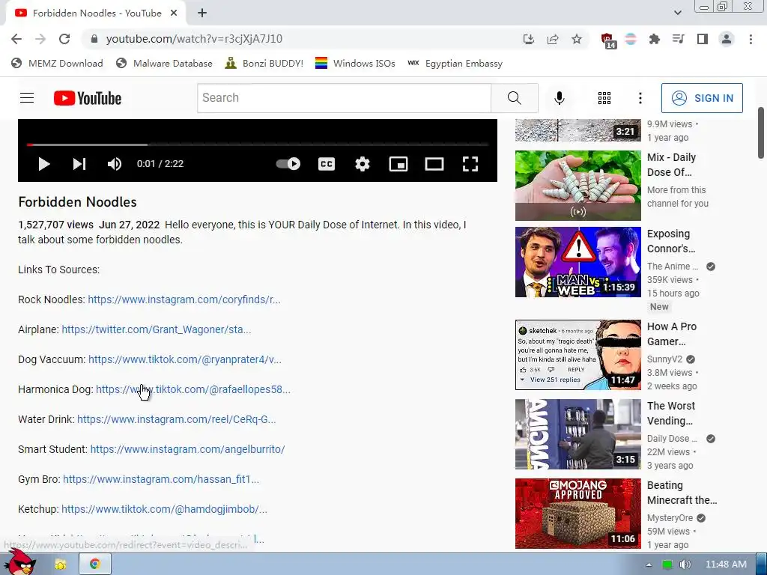Open the Dog Vaccuum TikTok link
767x575 pixels.
pos(184,359)
